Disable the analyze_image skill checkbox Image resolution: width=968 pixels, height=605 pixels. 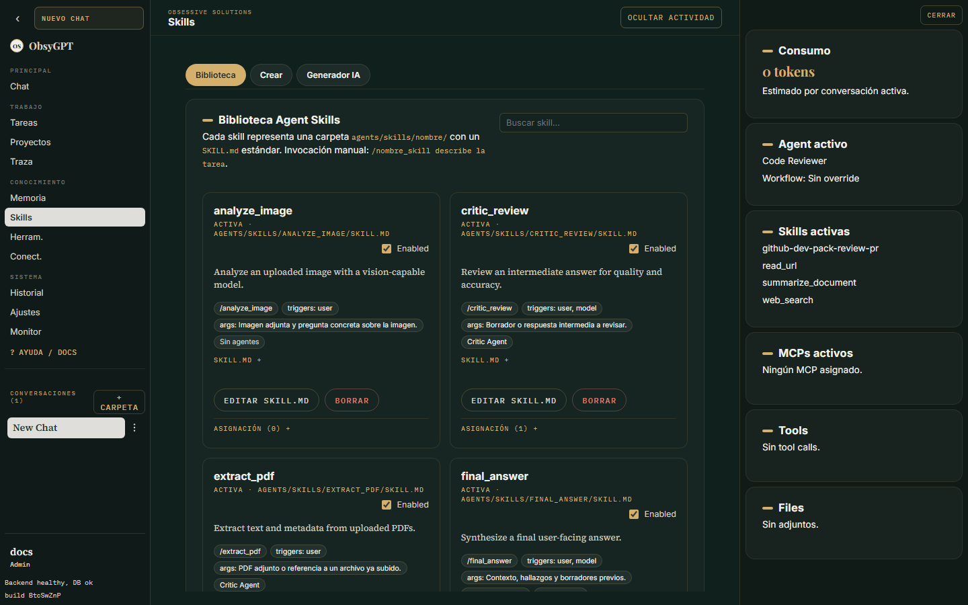(387, 249)
